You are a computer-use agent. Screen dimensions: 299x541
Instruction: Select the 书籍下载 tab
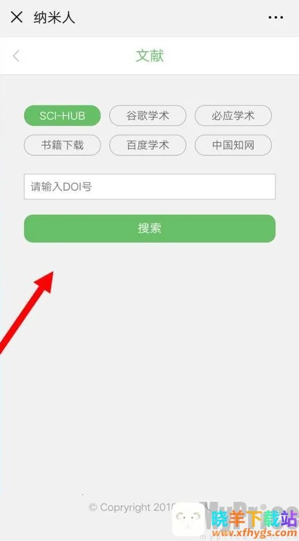(x=62, y=145)
